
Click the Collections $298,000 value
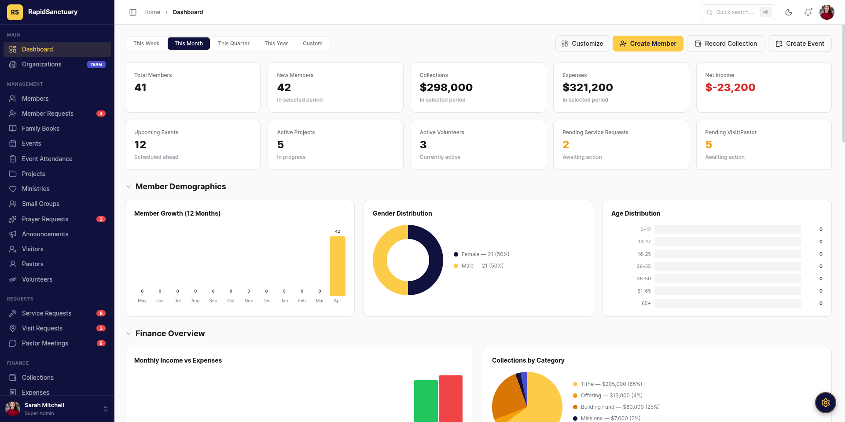point(446,88)
